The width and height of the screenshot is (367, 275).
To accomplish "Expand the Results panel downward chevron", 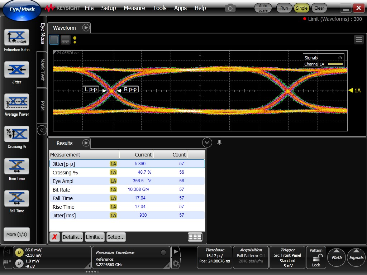I will pos(207,143).
